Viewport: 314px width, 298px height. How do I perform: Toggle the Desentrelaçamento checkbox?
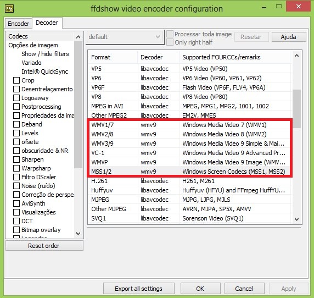click(16, 89)
